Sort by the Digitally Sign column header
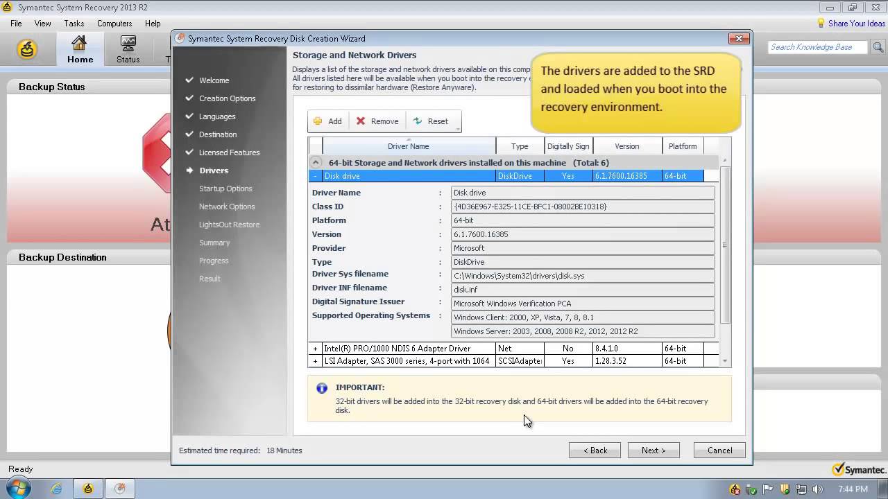888x499 pixels. 568,146
